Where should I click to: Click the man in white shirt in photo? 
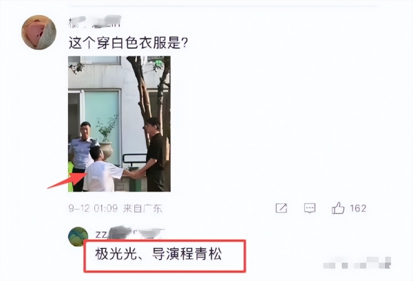[101, 170]
